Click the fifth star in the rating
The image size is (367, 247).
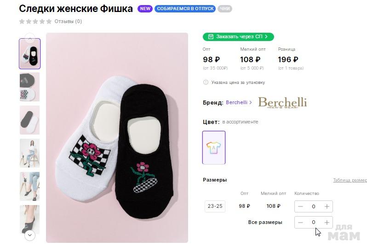pos(49,21)
